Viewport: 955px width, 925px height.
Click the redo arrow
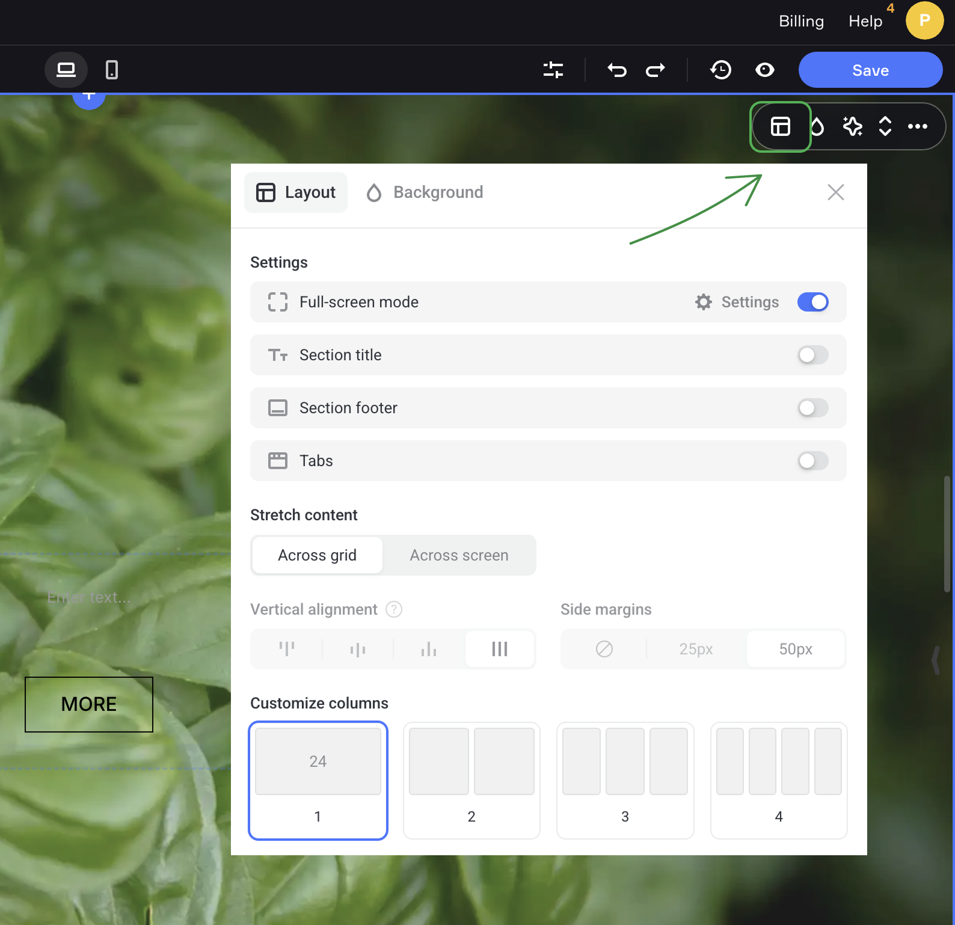tap(656, 70)
